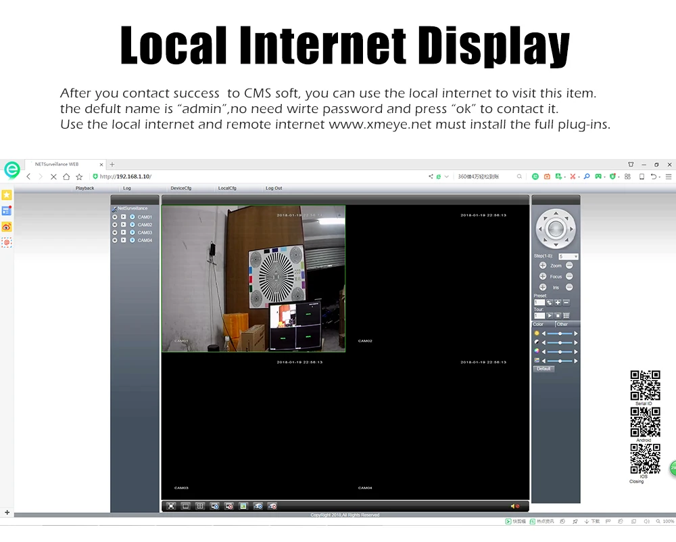Screen dimensions: 676x542
Task: Delete a preset with the minus icon
Action: tap(566, 302)
